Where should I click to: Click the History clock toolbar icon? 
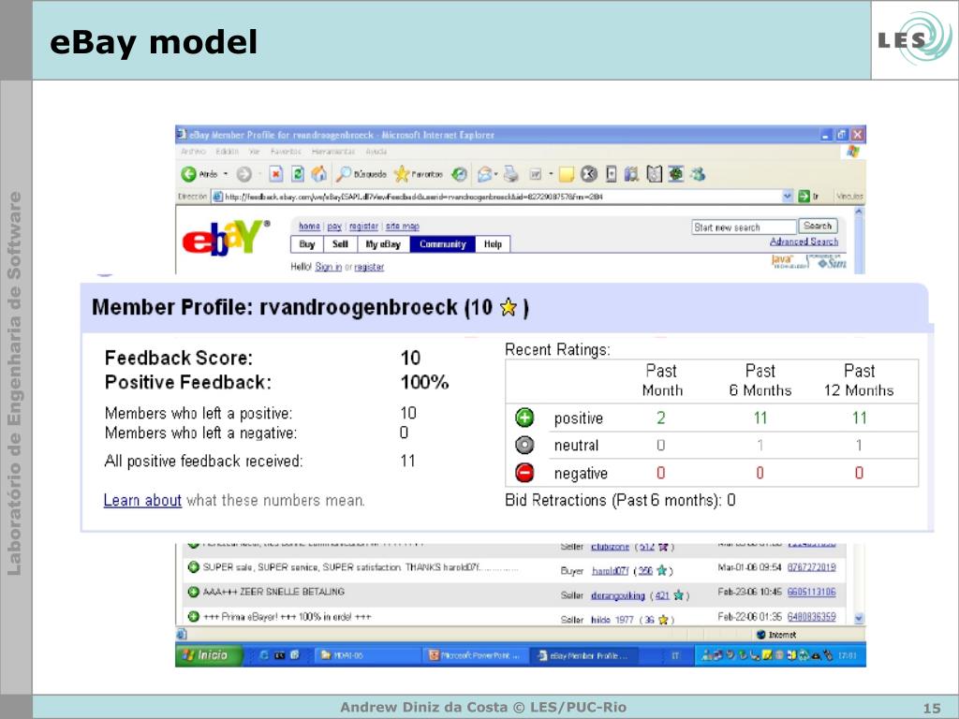click(459, 175)
